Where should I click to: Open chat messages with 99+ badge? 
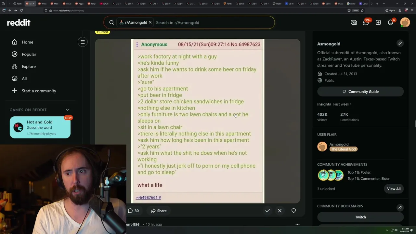tap(366, 22)
